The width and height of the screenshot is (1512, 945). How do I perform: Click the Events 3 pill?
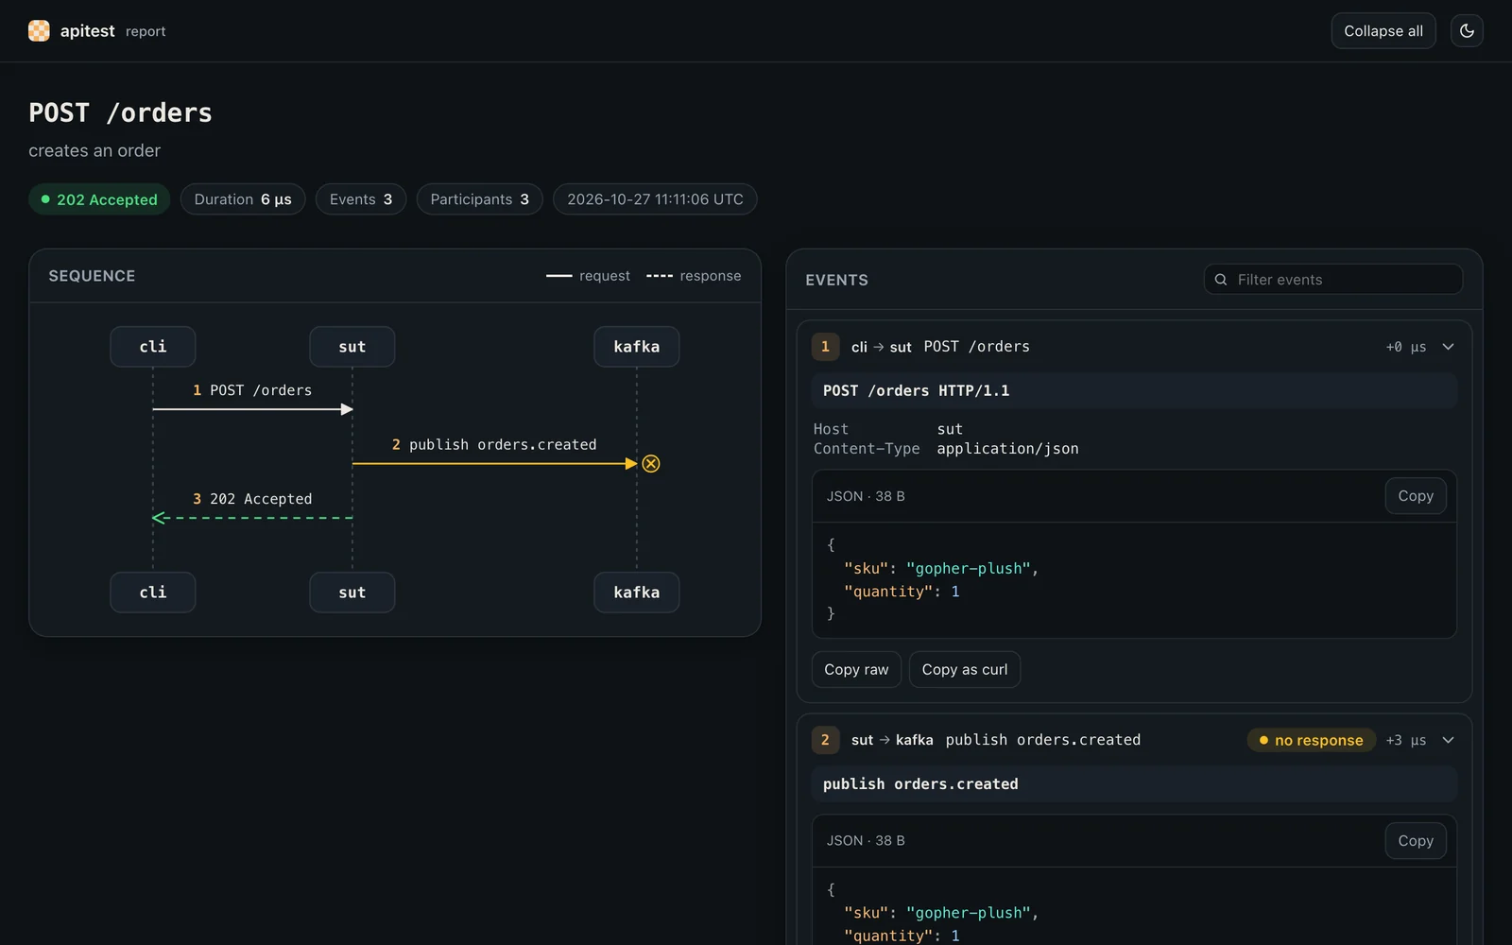click(361, 199)
